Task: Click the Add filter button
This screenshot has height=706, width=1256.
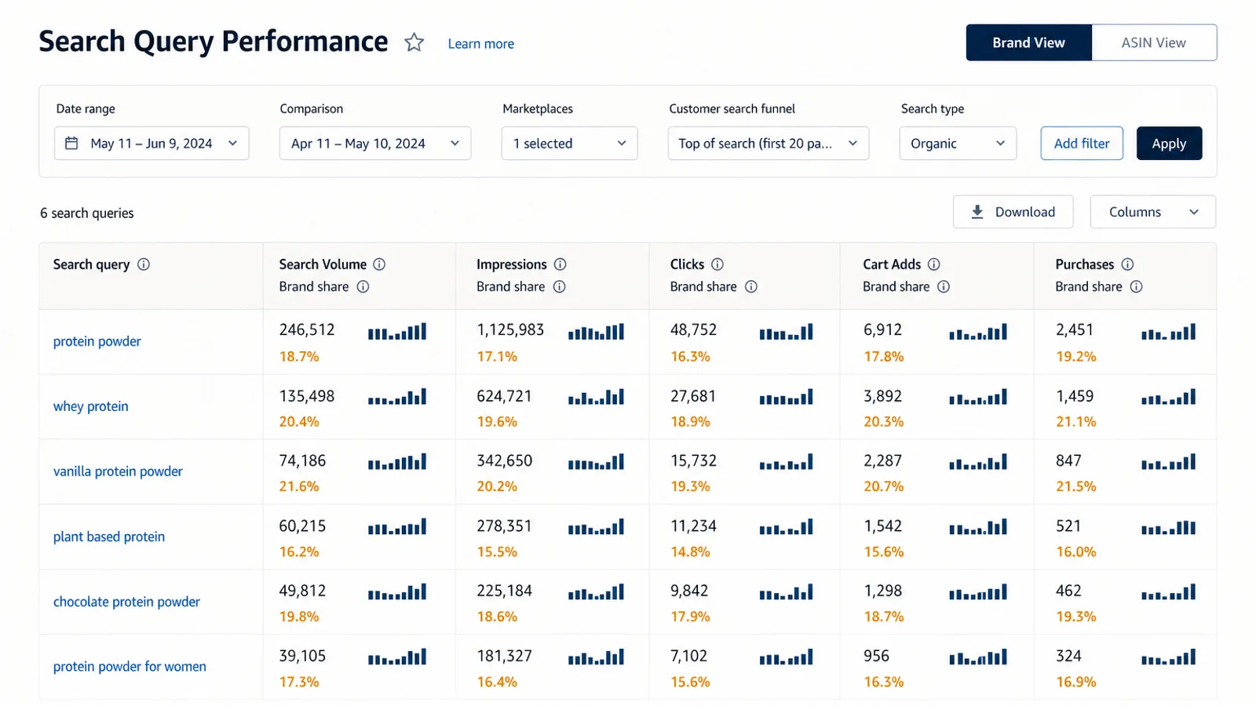Action: 1082,144
